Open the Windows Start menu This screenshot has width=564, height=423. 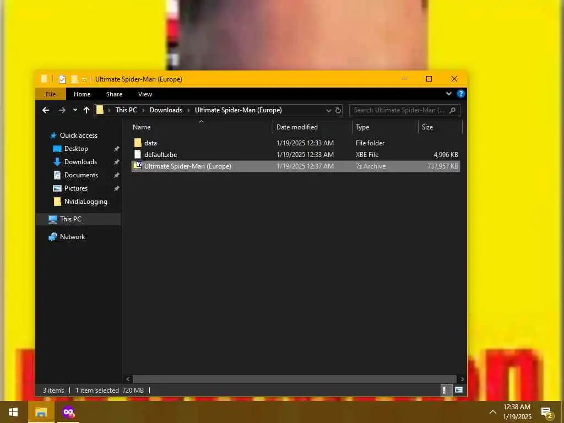pos(13,412)
